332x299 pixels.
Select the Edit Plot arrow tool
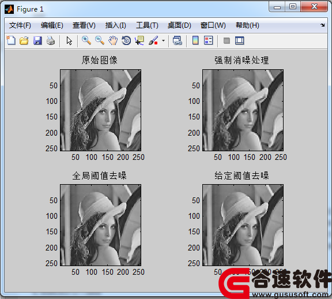pos(69,41)
